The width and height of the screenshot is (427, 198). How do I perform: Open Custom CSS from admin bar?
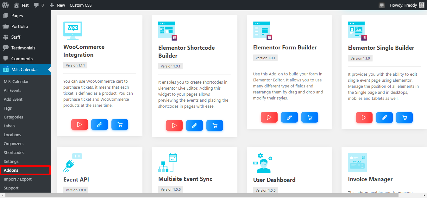click(80, 5)
